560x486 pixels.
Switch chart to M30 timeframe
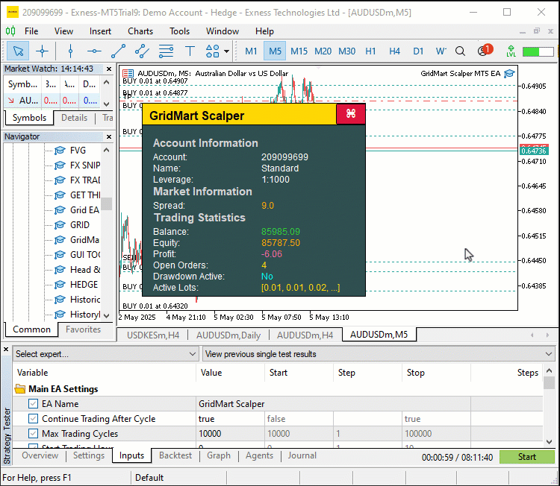[346, 51]
